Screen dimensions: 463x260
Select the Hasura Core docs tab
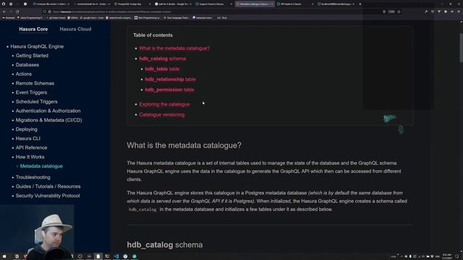pyautogui.click(x=33, y=29)
